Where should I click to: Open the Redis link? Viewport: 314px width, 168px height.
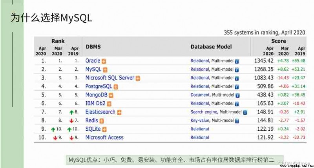click(x=92, y=121)
